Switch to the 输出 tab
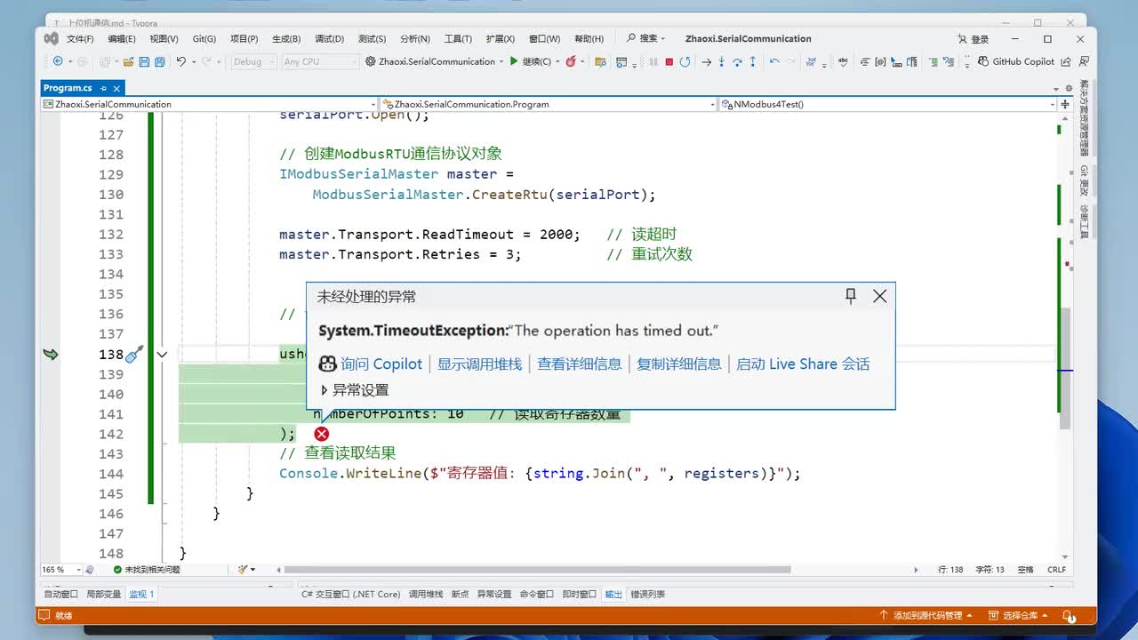 613,594
